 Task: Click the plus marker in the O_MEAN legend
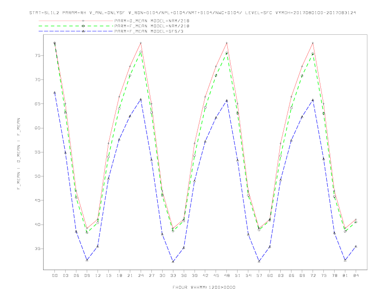[x=83, y=21]
